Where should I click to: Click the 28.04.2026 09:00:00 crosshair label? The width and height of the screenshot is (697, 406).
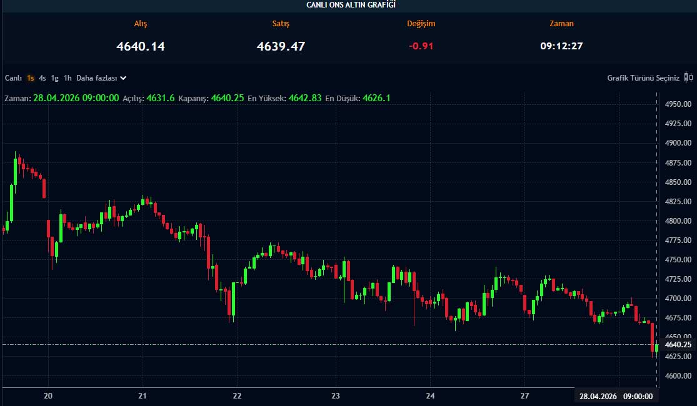coord(616,396)
